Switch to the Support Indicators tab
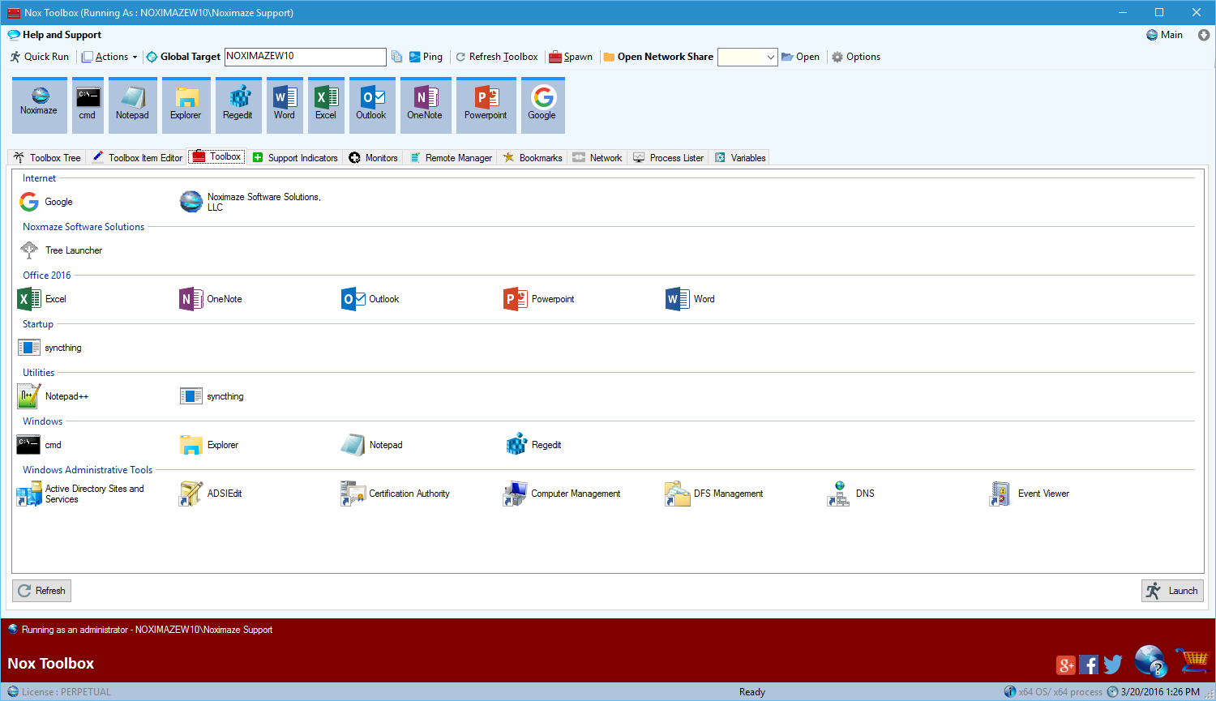Image resolution: width=1216 pixels, height=701 pixels. click(295, 157)
